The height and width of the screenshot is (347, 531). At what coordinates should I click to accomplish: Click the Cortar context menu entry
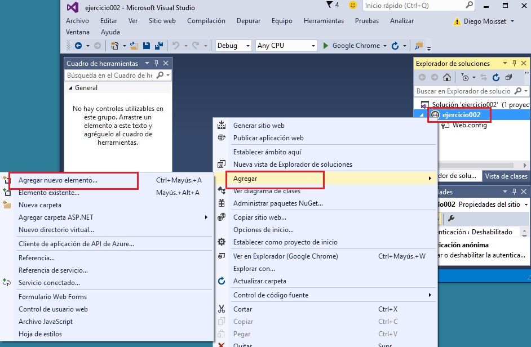(325, 309)
